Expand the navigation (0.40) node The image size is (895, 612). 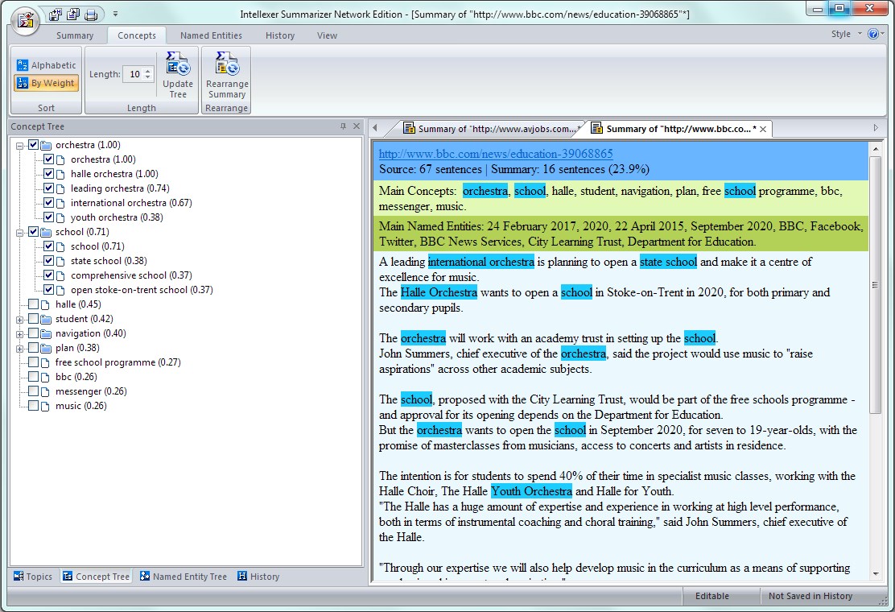(19, 334)
